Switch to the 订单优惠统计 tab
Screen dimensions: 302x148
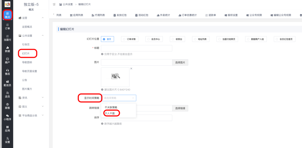tap(188, 15)
